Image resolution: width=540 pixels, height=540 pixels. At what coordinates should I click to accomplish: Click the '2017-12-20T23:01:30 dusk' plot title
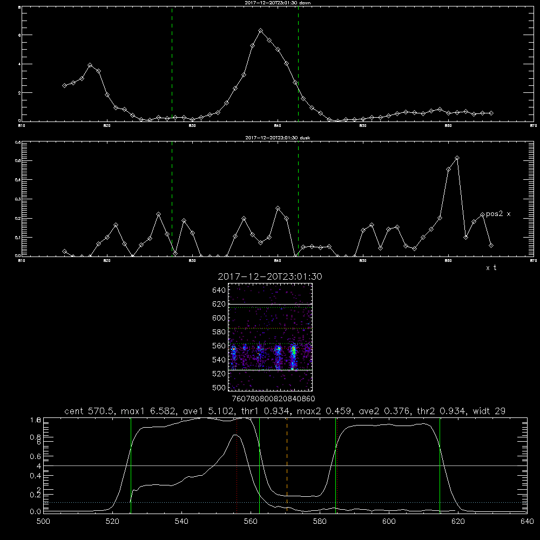278,138
